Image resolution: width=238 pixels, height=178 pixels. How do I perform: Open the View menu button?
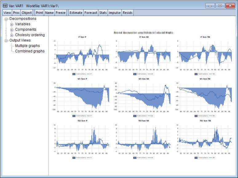pos(7,13)
